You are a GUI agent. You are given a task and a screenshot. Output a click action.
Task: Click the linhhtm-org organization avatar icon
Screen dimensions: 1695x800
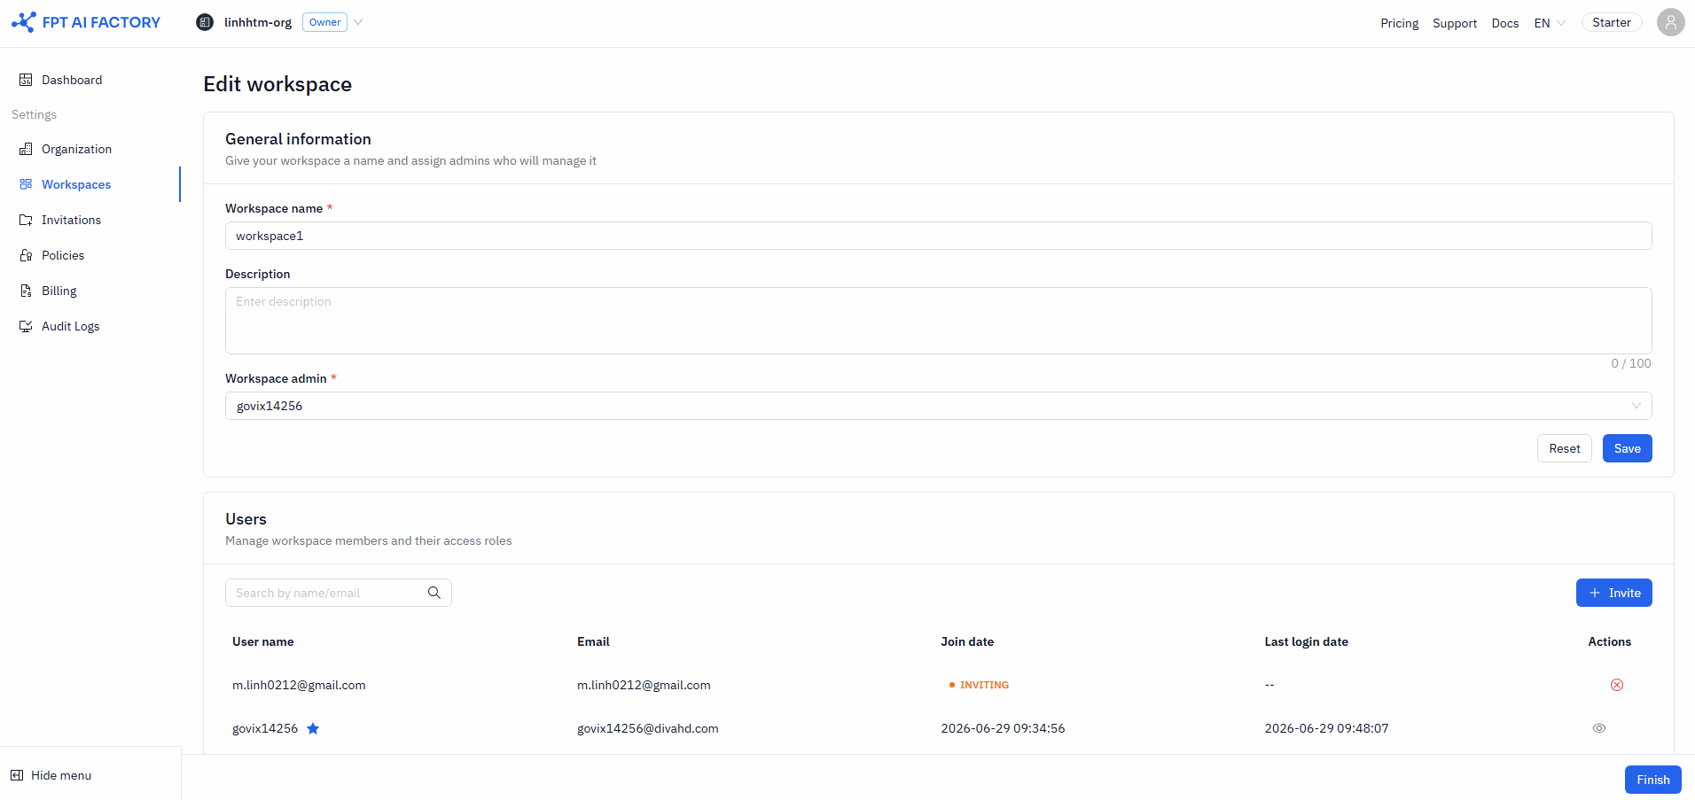pyautogui.click(x=205, y=22)
